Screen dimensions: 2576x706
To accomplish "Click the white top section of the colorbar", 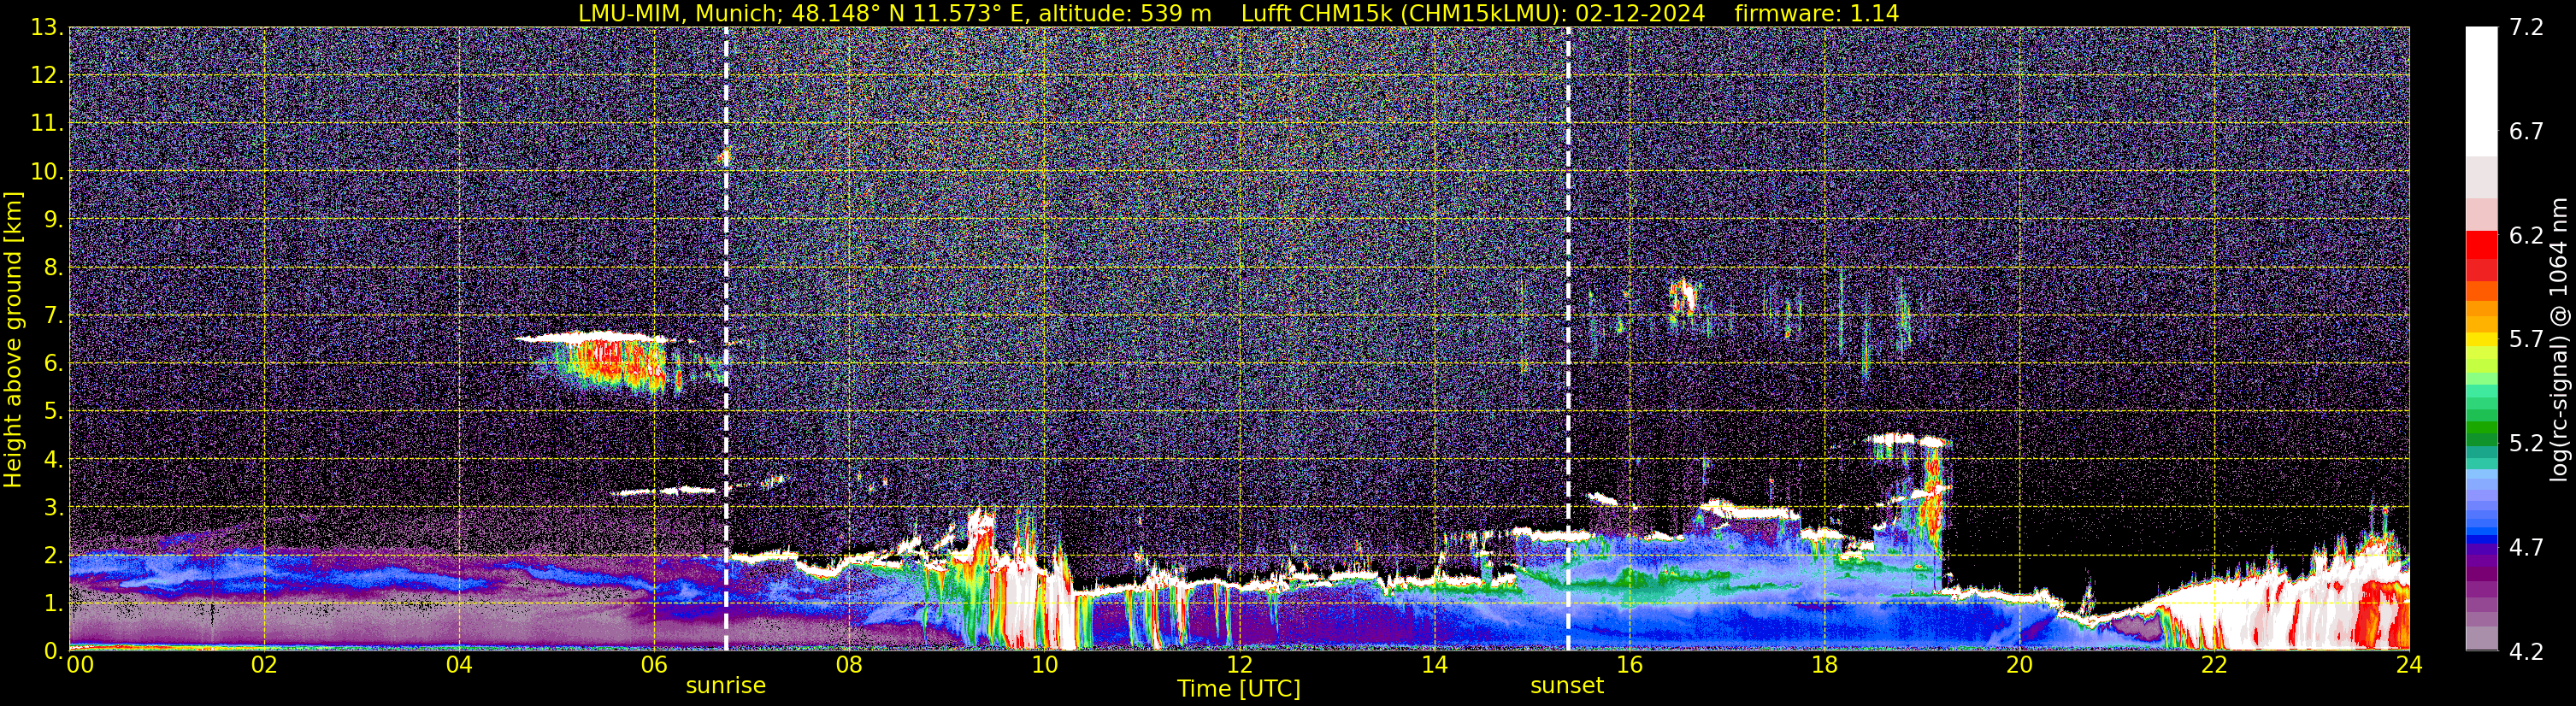I will click(2480, 90).
